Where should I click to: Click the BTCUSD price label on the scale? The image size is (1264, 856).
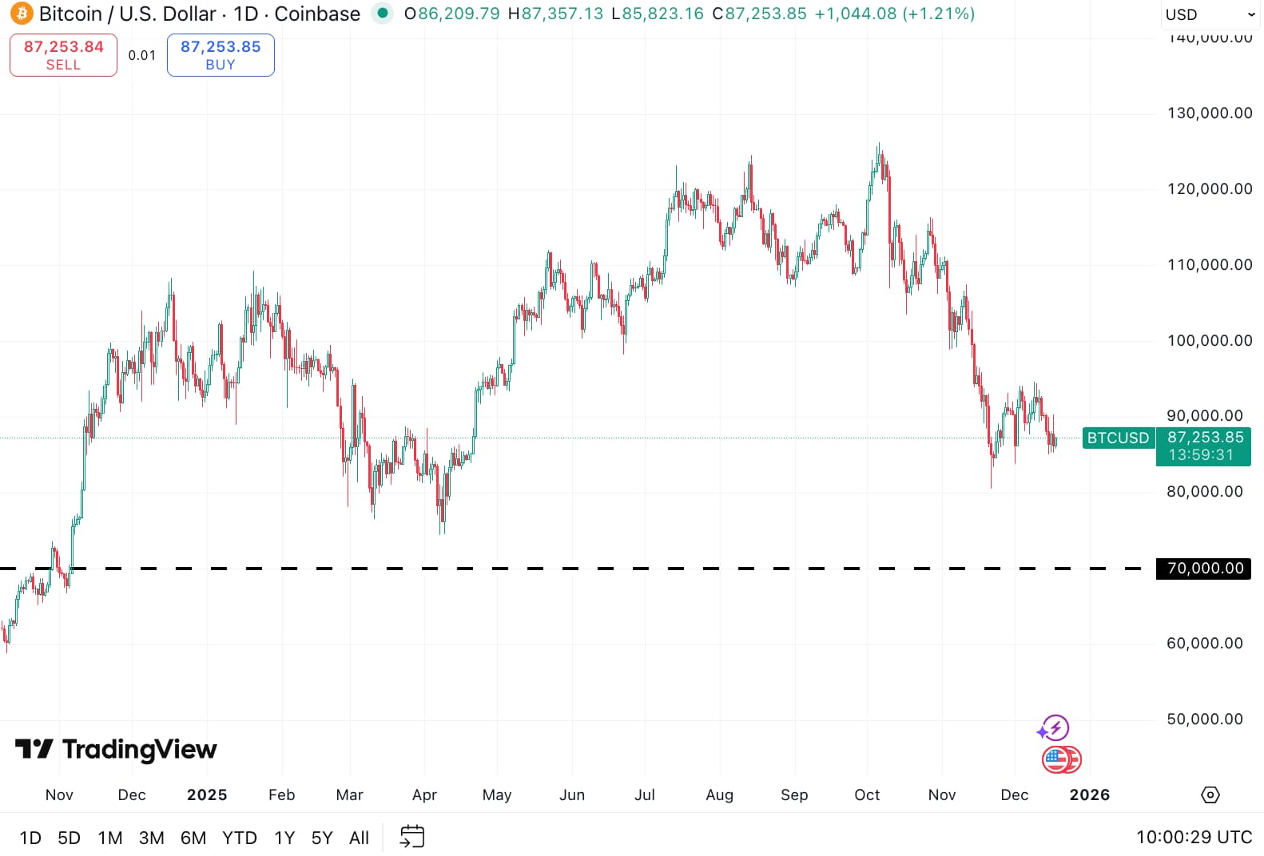tap(1118, 438)
